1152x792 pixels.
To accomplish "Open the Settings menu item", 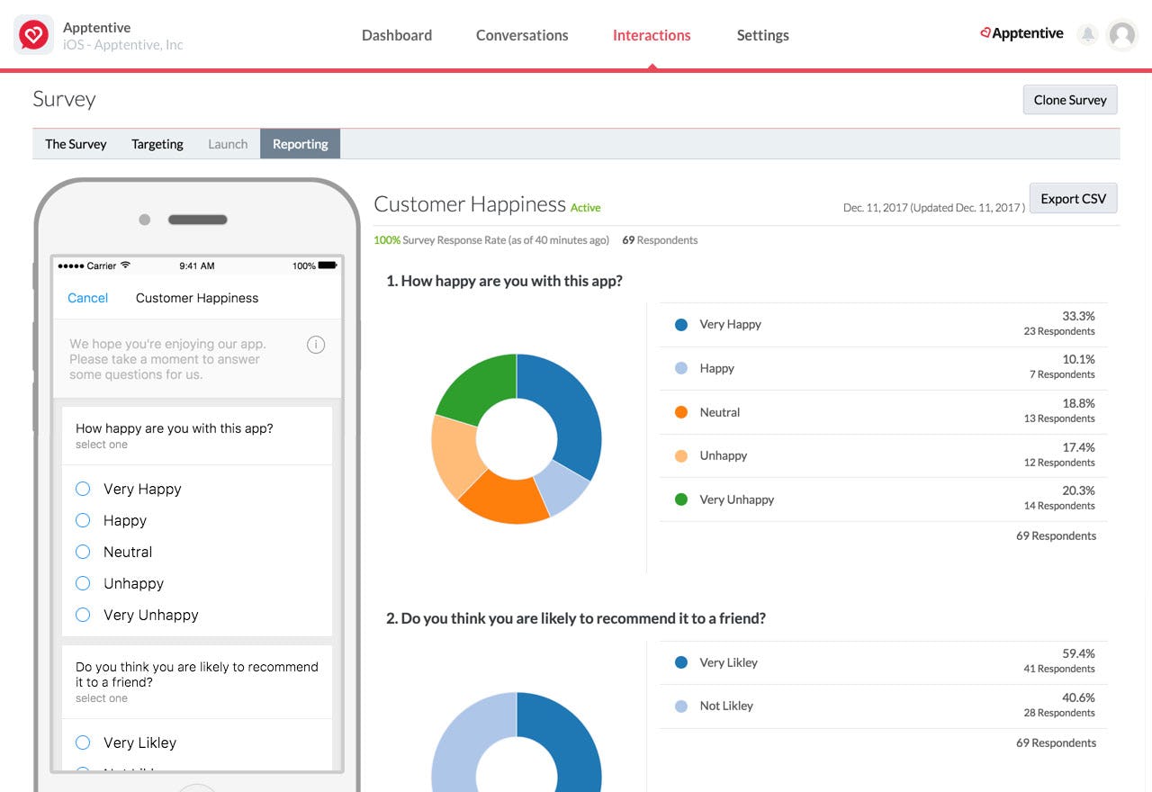I will click(x=762, y=35).
